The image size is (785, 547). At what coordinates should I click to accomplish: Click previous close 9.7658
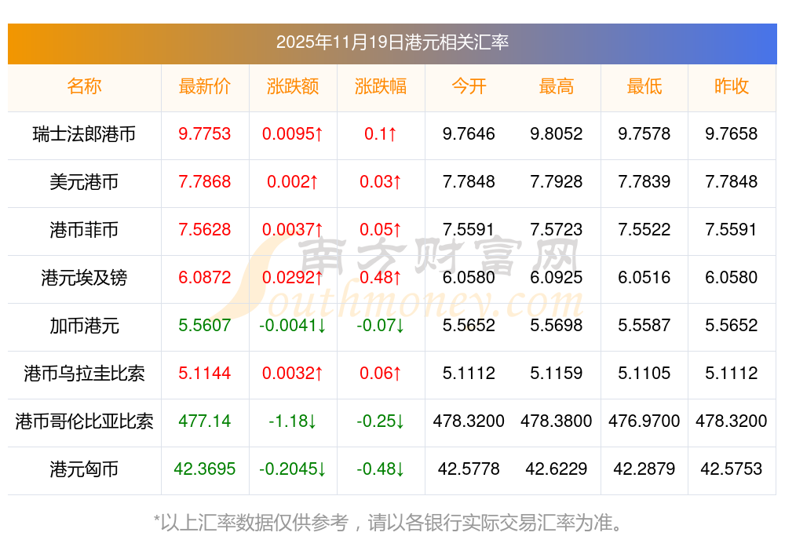[732, 133]
